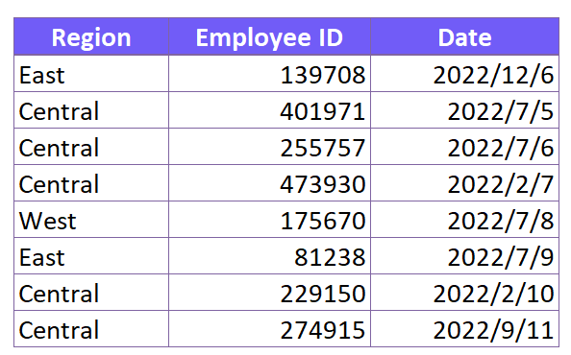
Task: Click the West region cell
Action: pyautogui.click(x=91, y=220)
